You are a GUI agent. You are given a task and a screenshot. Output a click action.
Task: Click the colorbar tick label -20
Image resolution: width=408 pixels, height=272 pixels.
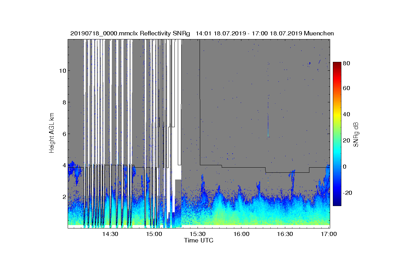[x=348, y=193]
